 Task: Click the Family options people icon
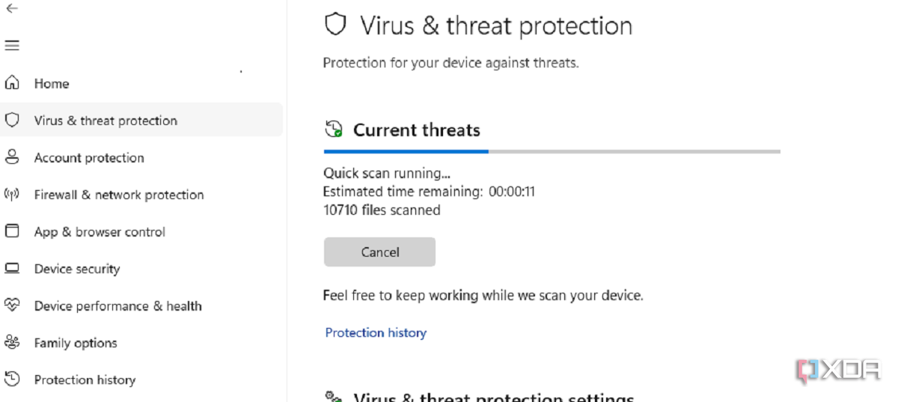click(12, 342)
